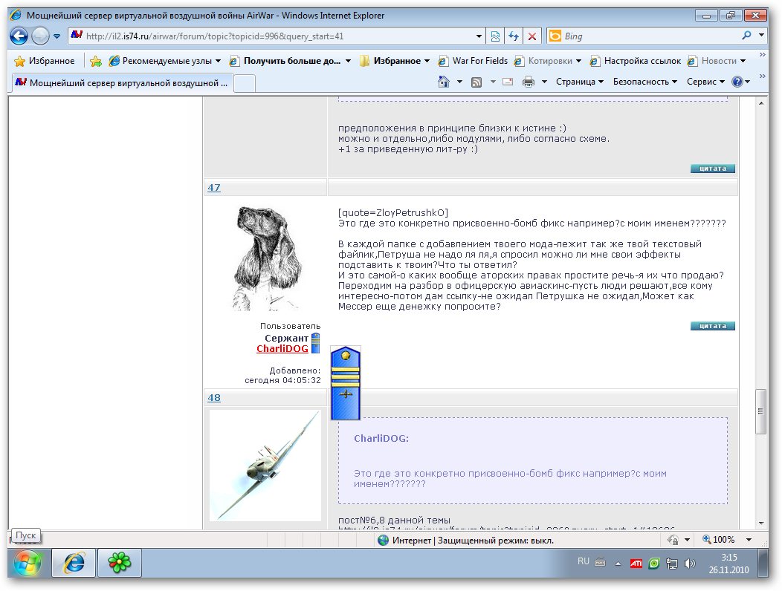Click the volume speaker tray icon
Screen dimensions: 782x591
[x=690, y=564]
